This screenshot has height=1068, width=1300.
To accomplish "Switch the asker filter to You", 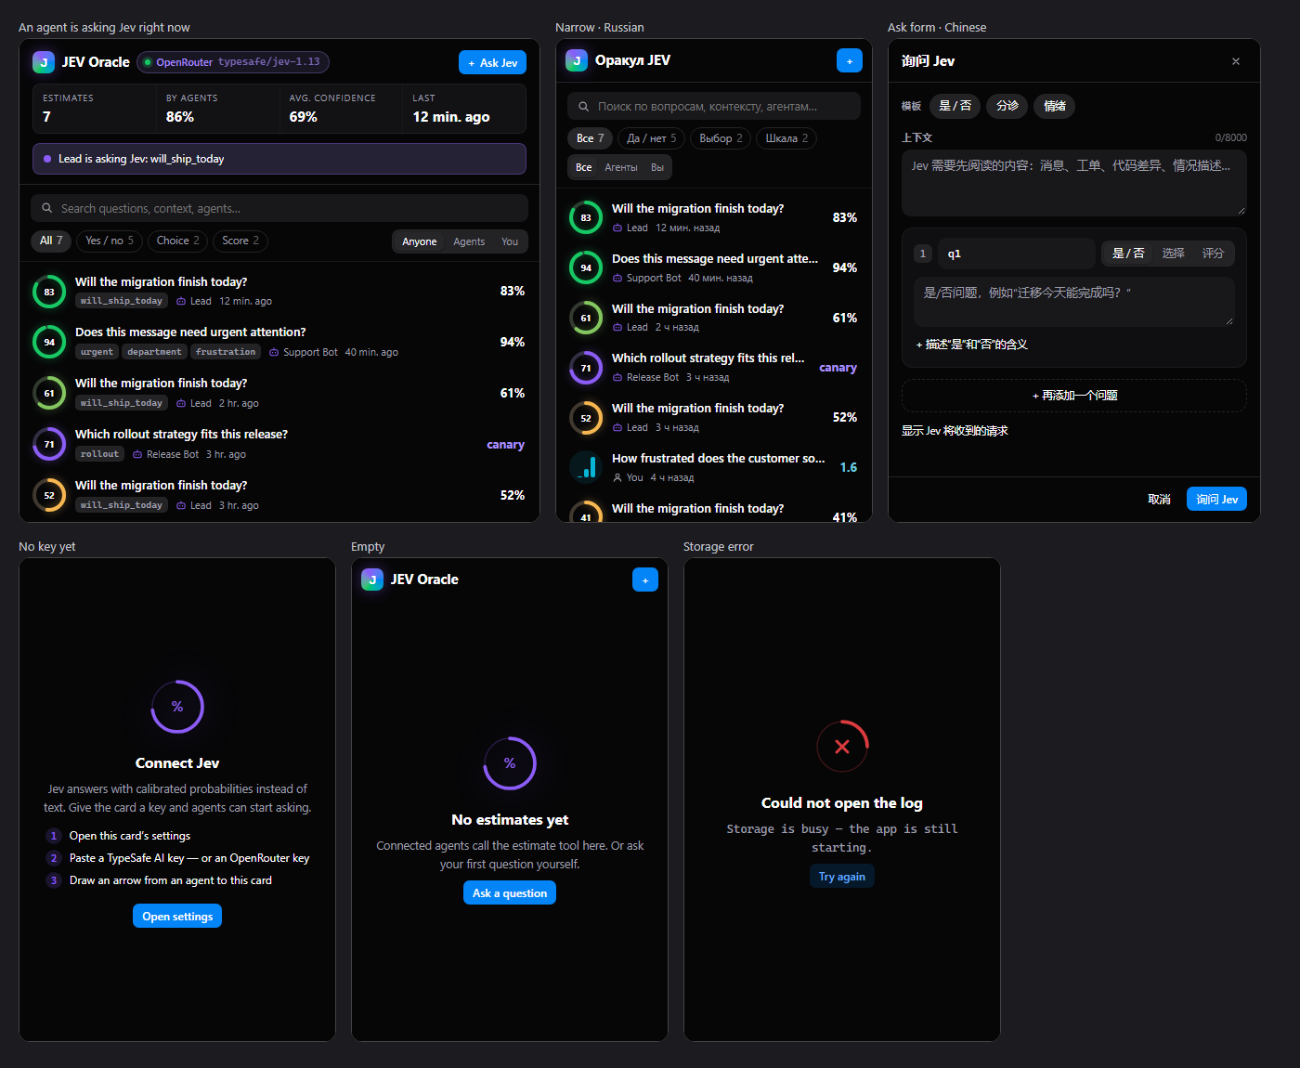I will pos(510,241).
